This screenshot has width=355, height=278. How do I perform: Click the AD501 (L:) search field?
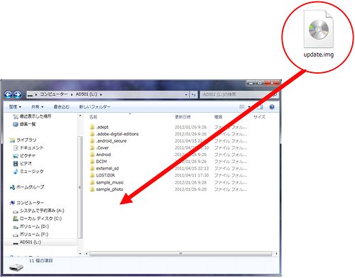236,94
